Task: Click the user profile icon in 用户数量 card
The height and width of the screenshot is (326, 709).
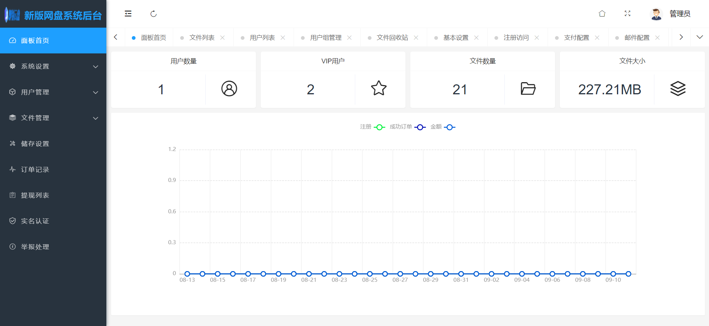Action: point(229,88)
